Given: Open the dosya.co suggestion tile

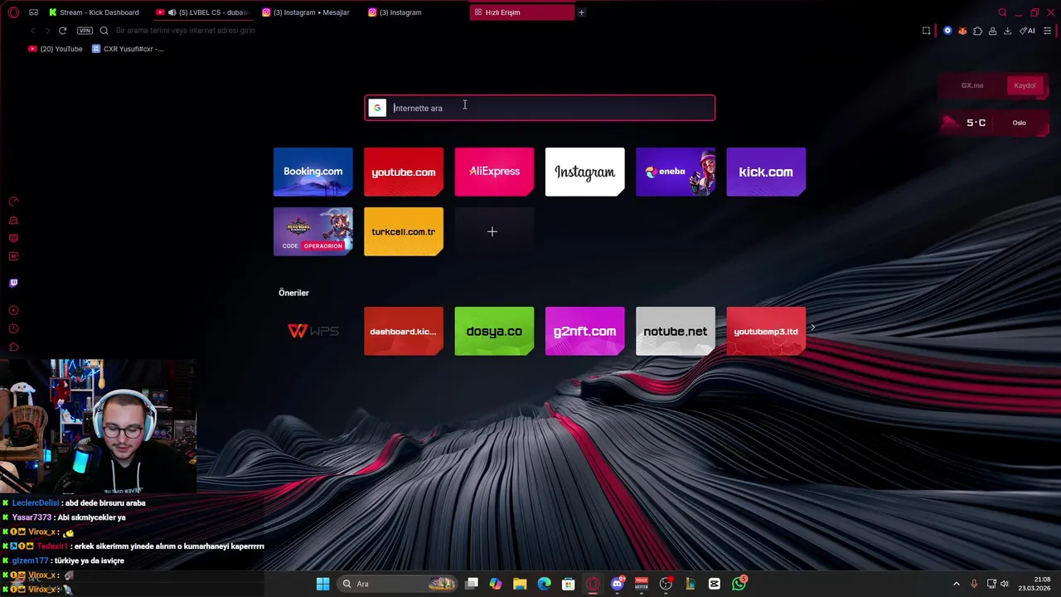Looking at the screenshot, I should [494, 331].
